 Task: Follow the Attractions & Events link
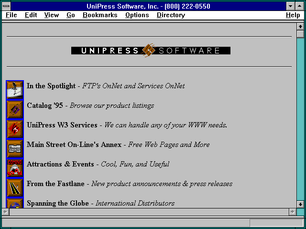pos(61,164)
